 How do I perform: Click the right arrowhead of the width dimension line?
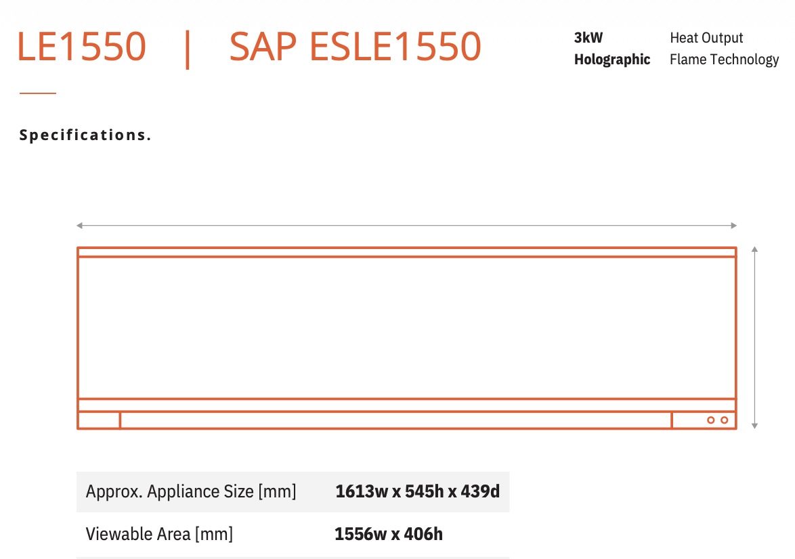pyautogui.click(x=733, y=225)
